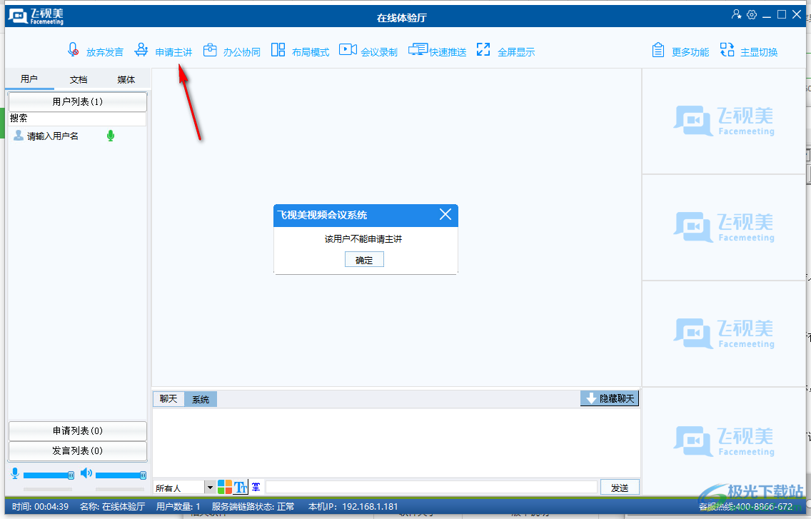Switch to the 文档 tab
The width and height of the screenshot is (811, 519).
[x=79, y=80]
